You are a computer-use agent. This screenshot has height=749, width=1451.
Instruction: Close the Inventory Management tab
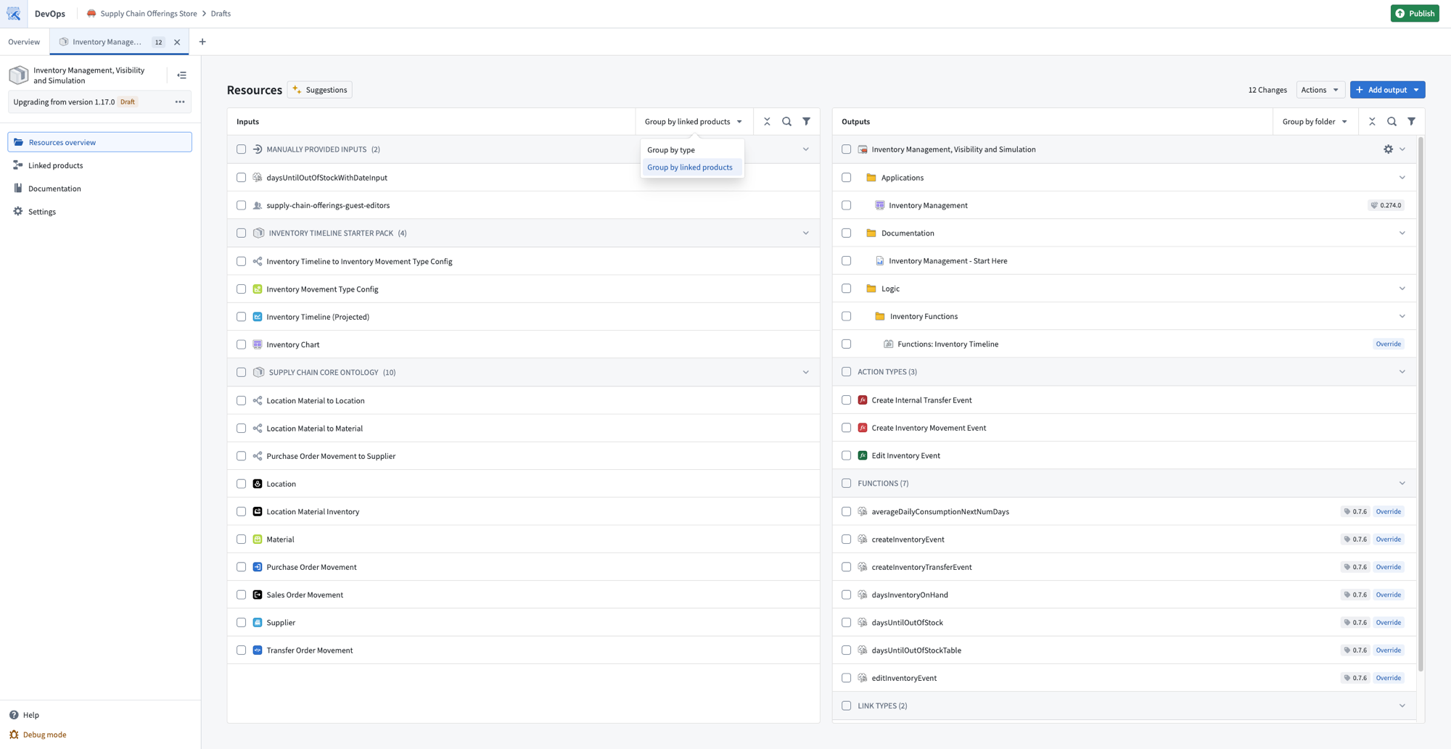pyautogui.click(x=177, y=42)
